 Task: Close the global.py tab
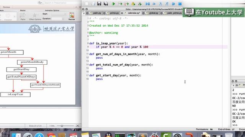(143, 13)
